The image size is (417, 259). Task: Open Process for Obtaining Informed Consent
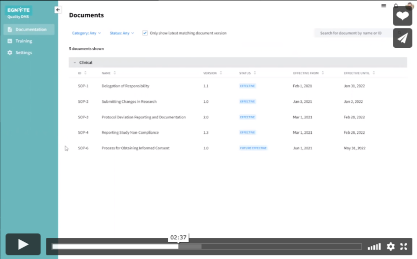point(135,148)
